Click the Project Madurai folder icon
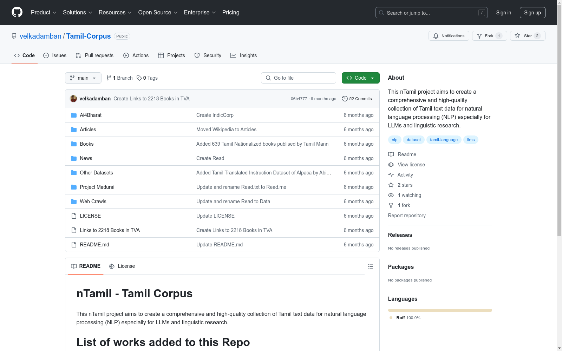This screenshot has height=351, width=562. point(74,187)
